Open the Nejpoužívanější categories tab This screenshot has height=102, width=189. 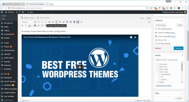pos(172,60)
